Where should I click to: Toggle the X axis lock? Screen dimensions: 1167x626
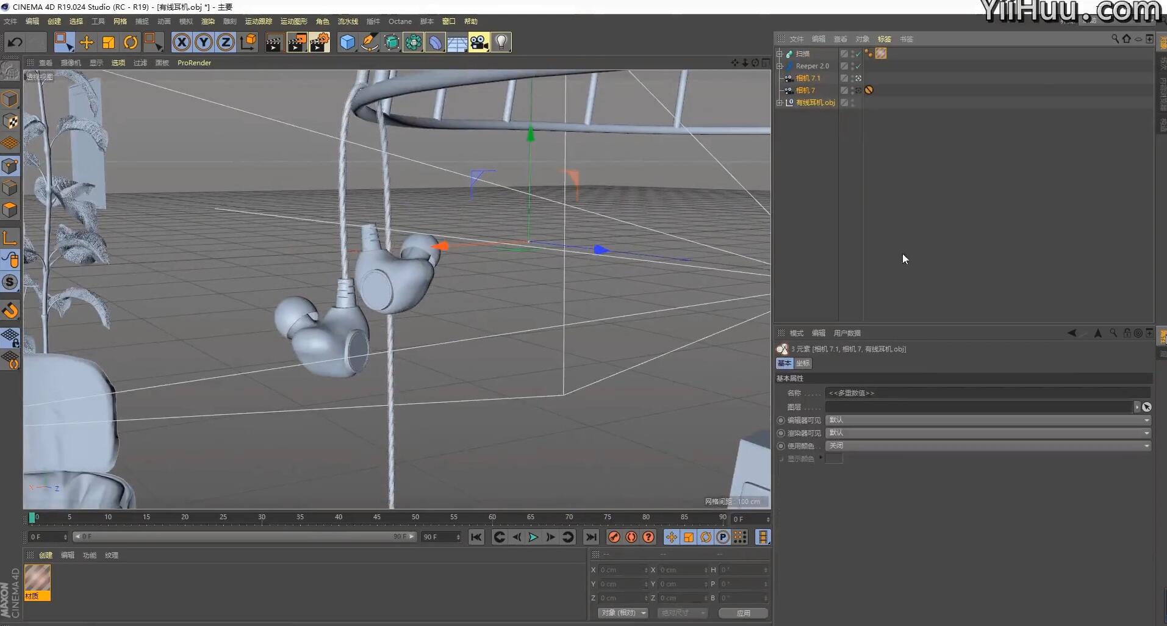pos(181,42)
